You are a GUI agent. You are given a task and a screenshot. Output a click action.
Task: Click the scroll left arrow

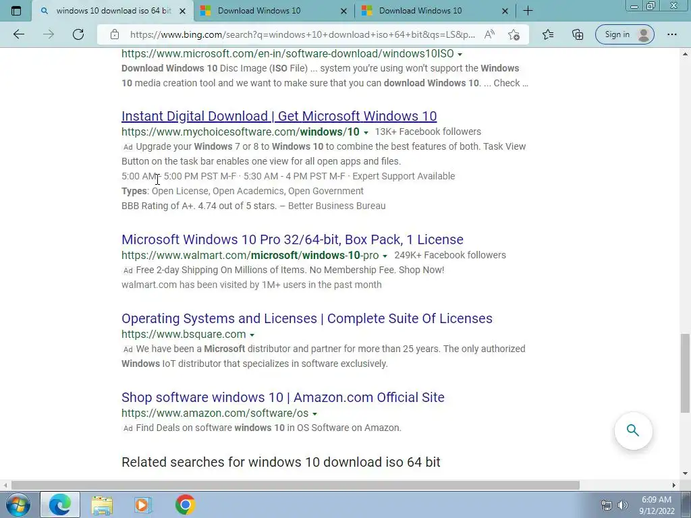coord(5,485)
